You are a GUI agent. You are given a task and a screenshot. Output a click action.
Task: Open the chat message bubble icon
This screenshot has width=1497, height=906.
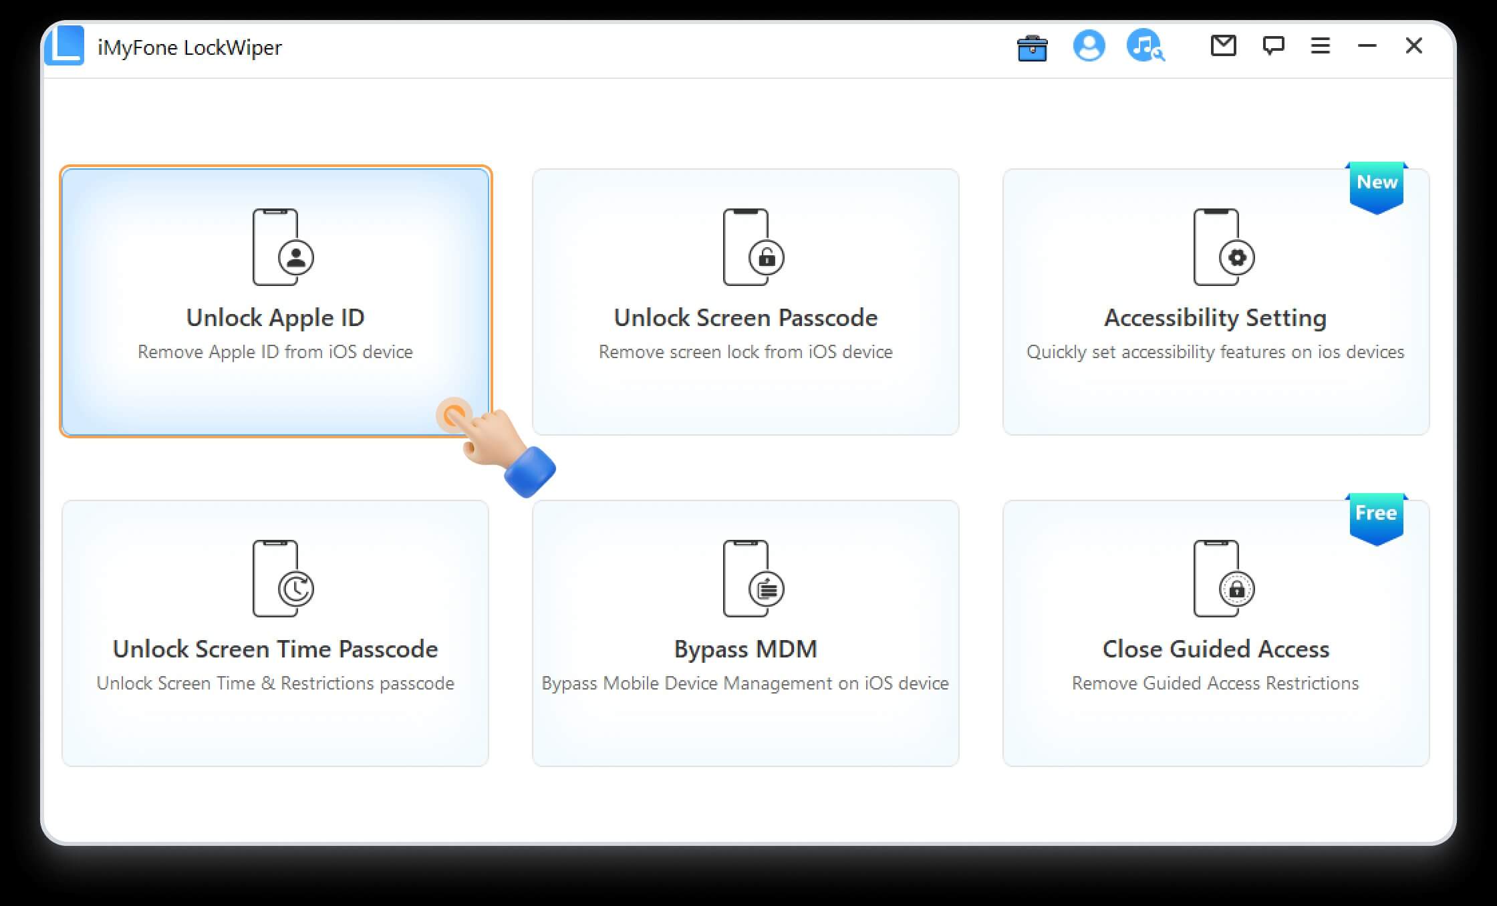(1273, 45)
